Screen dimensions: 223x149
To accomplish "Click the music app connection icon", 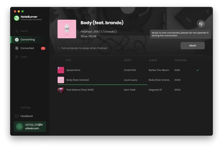I will coord(200,24).
